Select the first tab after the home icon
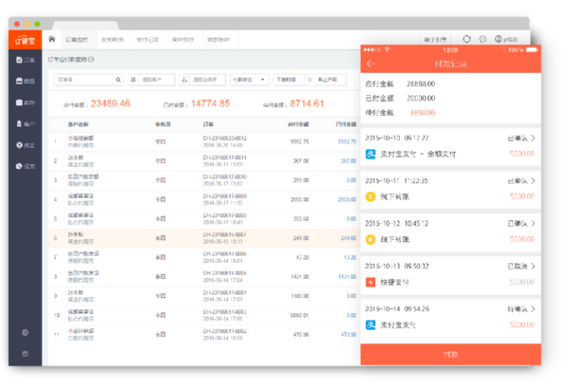Screen dimensions: 570x390 click(x=77, y=40)
